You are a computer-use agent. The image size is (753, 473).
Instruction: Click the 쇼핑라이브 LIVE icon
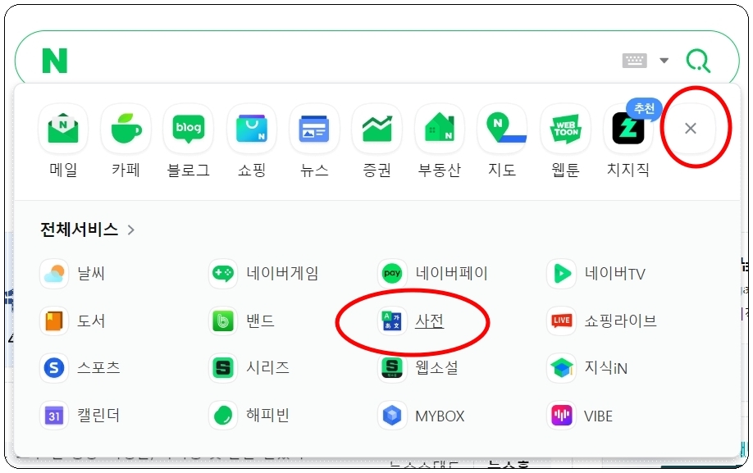tap(561, 321)
